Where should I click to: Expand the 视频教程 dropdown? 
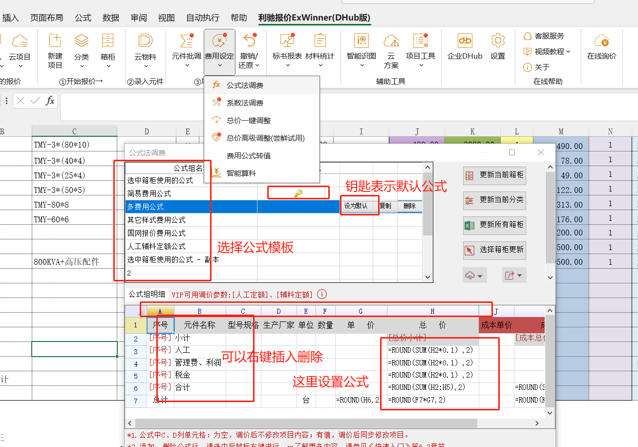point(568,52)
